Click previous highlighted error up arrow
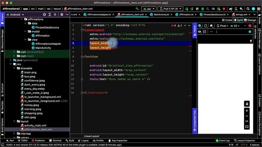 pos(185,25)
